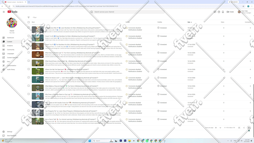Open Dashboard from the sidebar
Image resolution: width=254 pixels, height=143 pixels.
(10, 38)
